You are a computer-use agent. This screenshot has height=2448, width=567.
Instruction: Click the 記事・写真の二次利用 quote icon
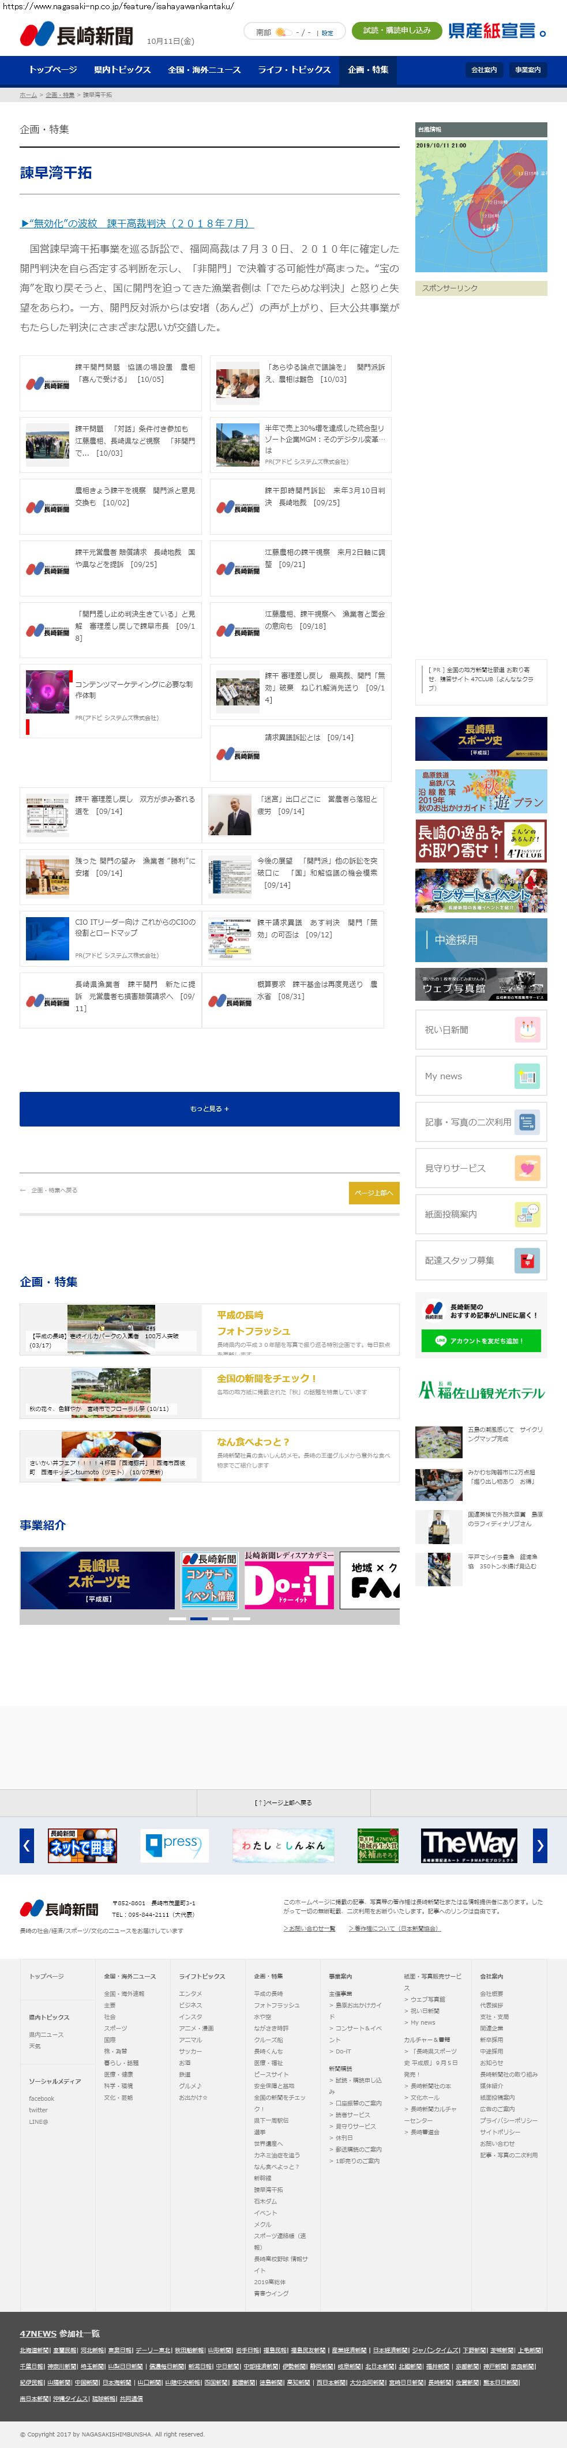click(x=527, y=1122)
